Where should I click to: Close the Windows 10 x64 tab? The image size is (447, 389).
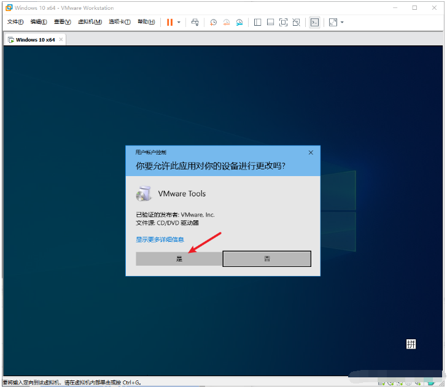coord(60,40)
